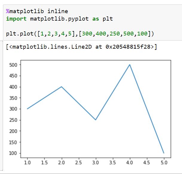This screenshot has width=182, height=174.
Task: Click the line's vertex at x=2.0
Action: pos(61,87)
